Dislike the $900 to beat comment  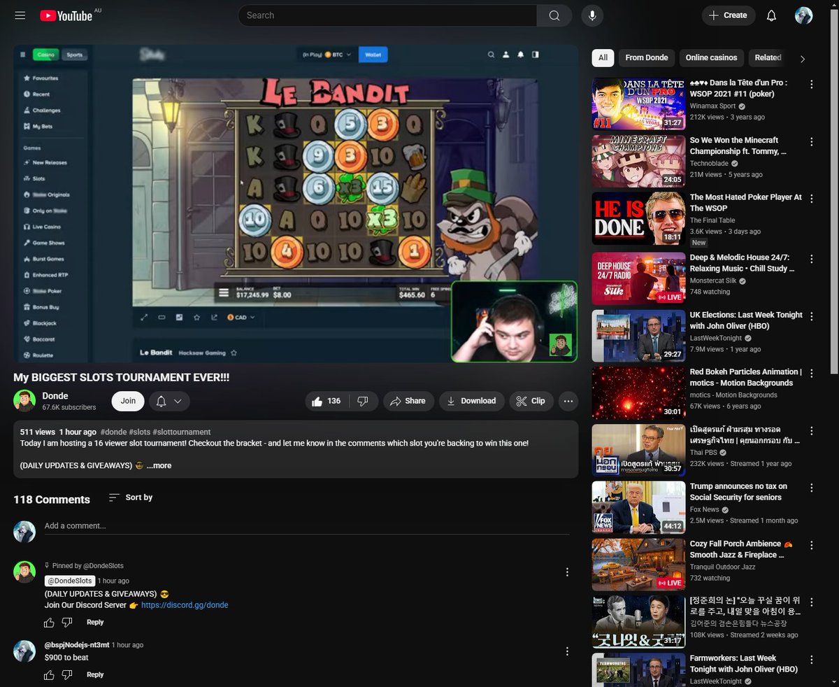[67, 674]
